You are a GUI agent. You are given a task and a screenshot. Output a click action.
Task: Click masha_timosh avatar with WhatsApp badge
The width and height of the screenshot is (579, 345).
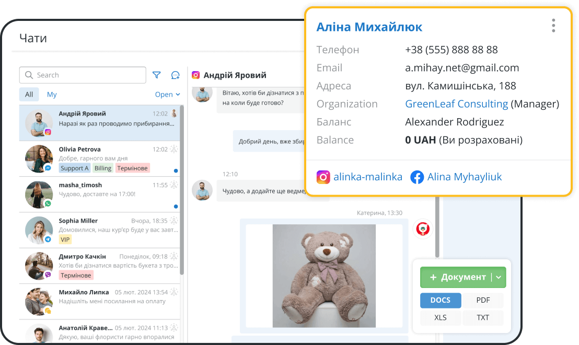39,194
